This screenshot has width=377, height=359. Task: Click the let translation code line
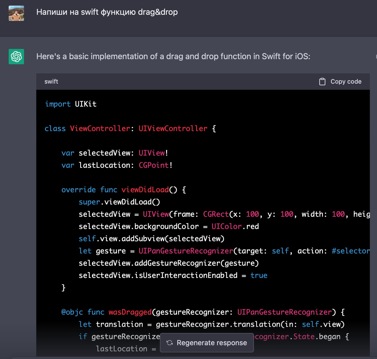click(x=211, y=324)
